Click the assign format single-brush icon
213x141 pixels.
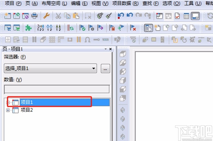[x=109, y=16]
